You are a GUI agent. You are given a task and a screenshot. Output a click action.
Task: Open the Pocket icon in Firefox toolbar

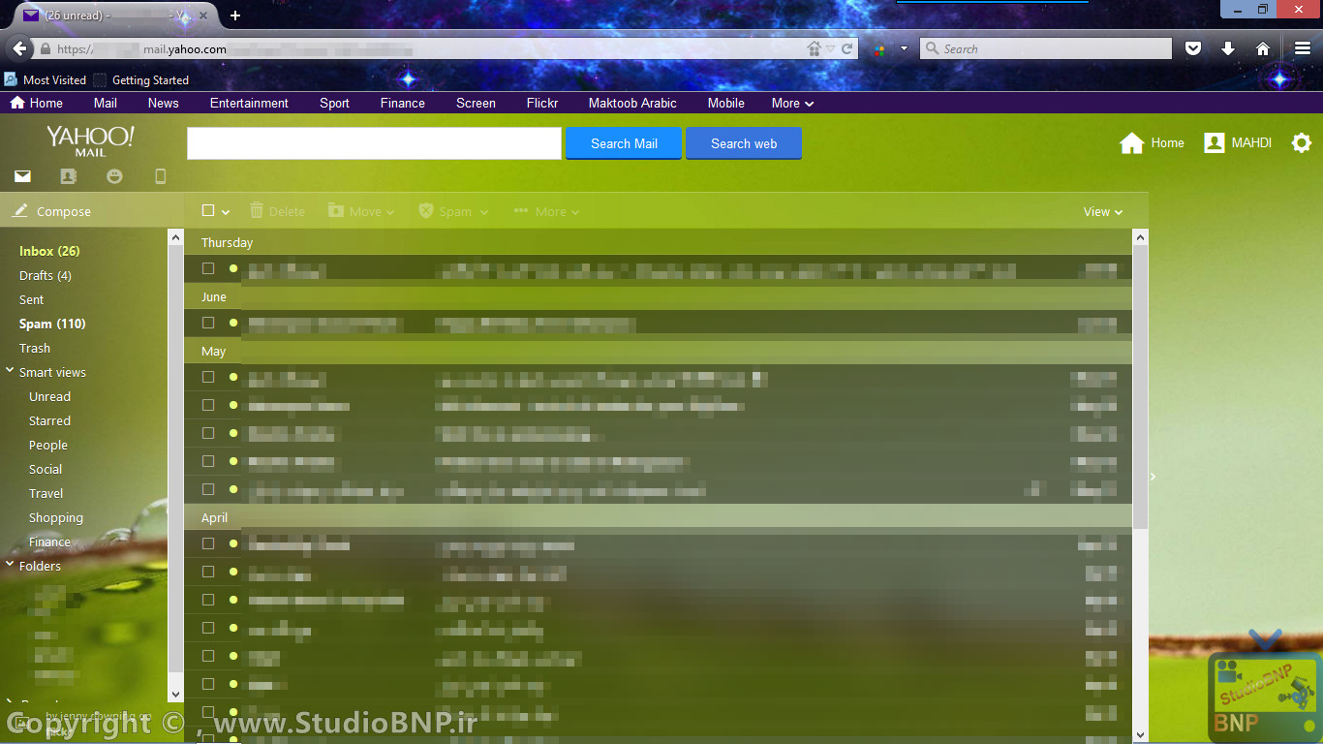pyautogui.click(x=1193, y=48)
